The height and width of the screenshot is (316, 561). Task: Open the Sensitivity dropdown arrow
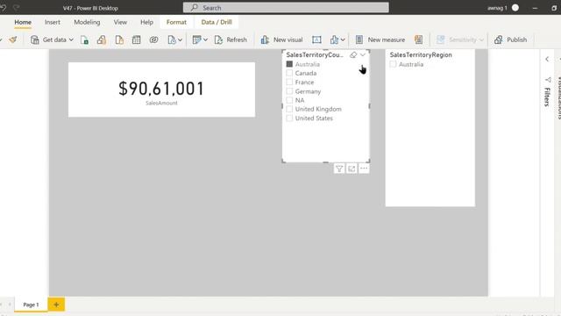click(x=481, y=39)
